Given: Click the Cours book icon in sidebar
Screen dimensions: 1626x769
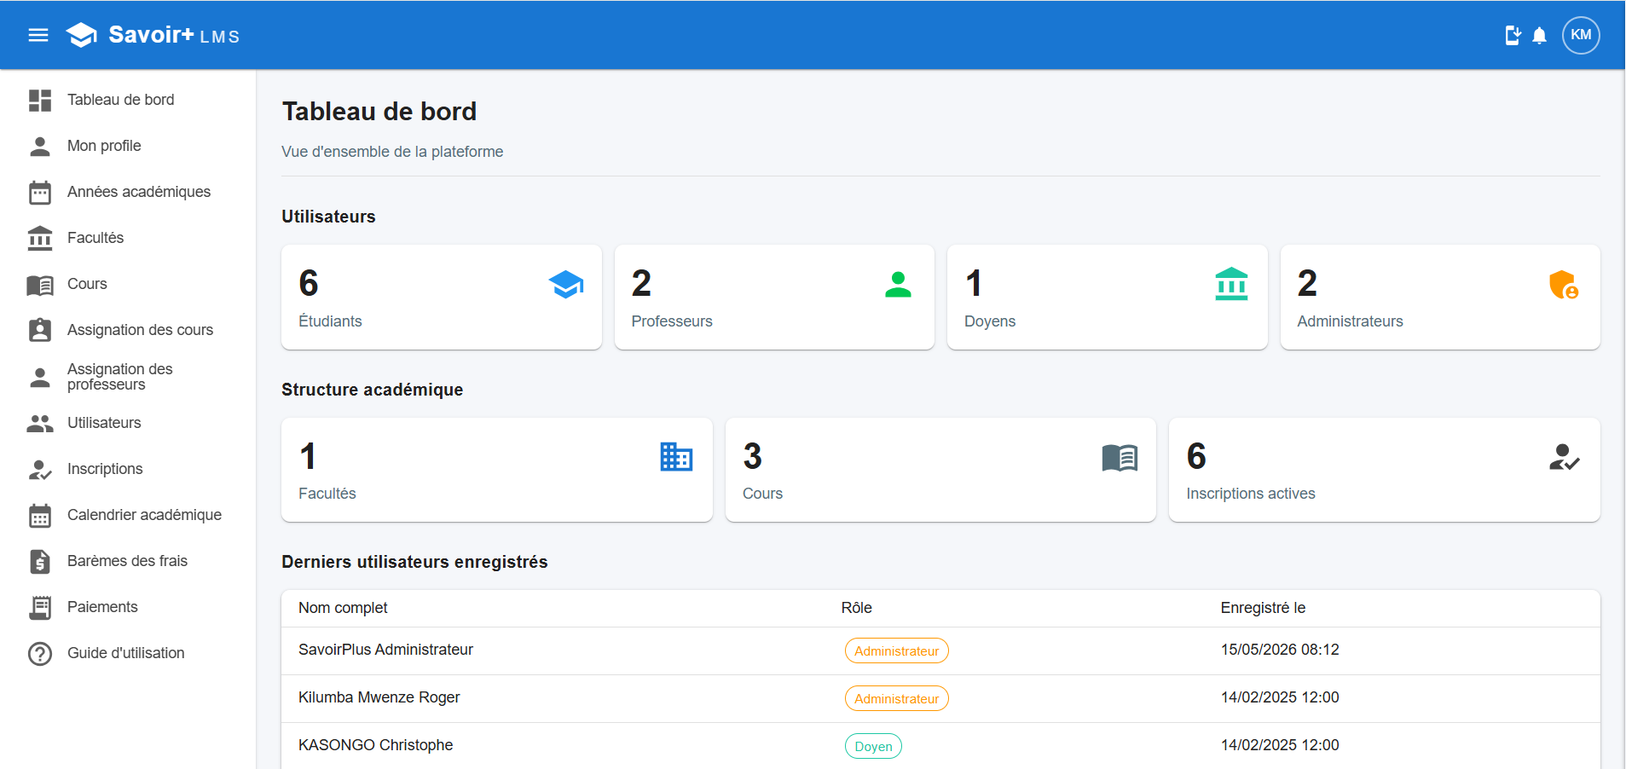Looking at the screenshot, I should pyautogui.click(x=40, y=285).
